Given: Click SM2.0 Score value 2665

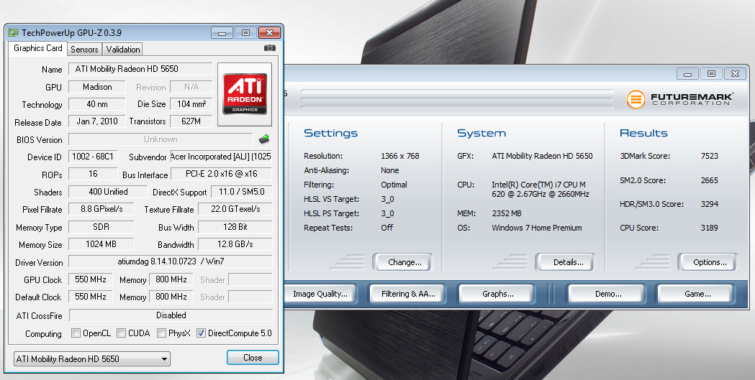Looking at the screenshot, I should click(709, 180).
